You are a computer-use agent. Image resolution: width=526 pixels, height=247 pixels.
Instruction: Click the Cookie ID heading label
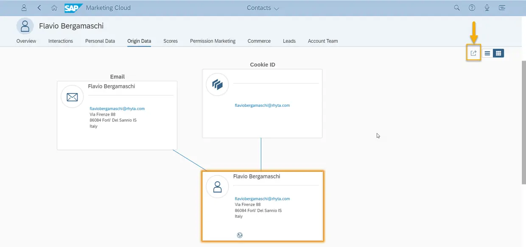click(263, 65)
